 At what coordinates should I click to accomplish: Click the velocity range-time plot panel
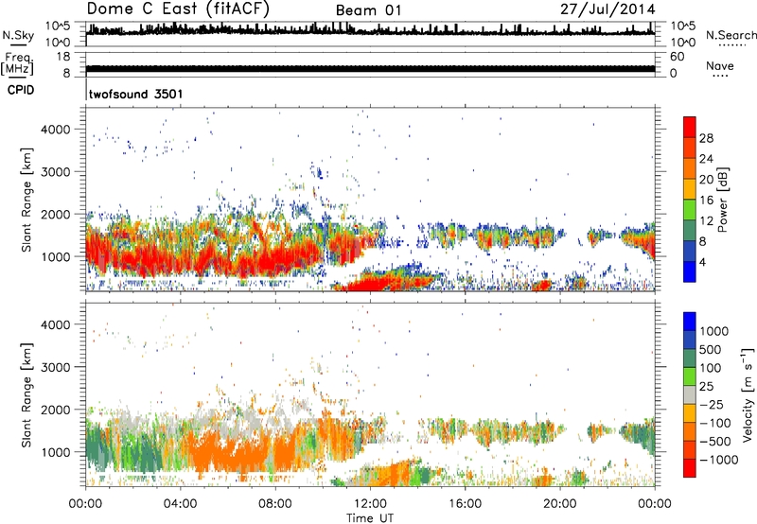[370, 394]
